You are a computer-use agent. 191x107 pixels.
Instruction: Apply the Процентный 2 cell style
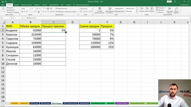(120, 11)
